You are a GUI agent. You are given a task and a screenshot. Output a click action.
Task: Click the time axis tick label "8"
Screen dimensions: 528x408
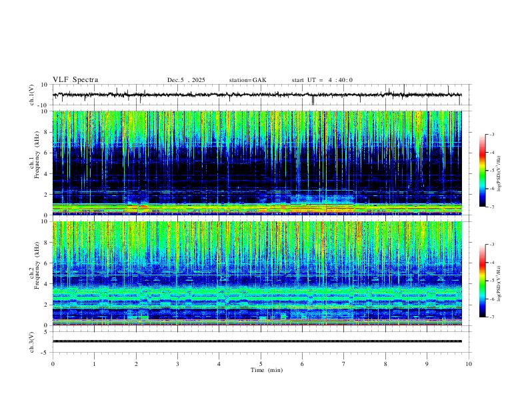click(385, 364)
